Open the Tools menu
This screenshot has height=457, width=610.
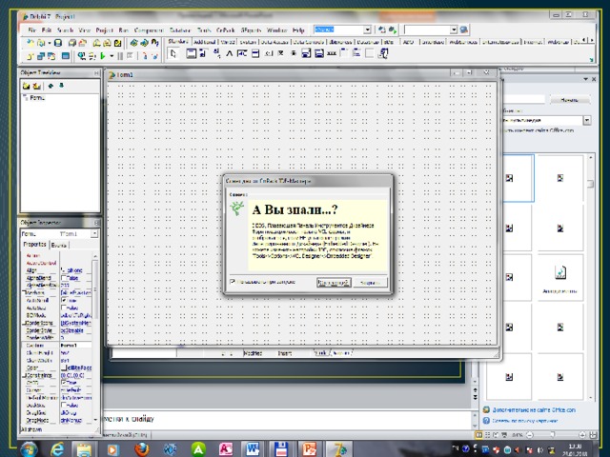[x=204, y=30]
